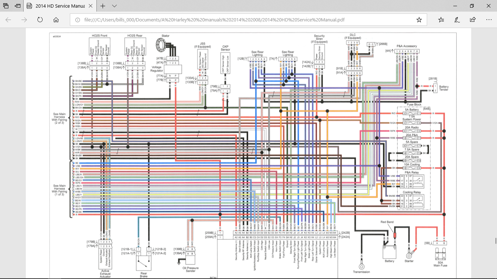This screenshot has height=279, width=497.
Task: Open a new tab with plus button
Action: (103, 6)
